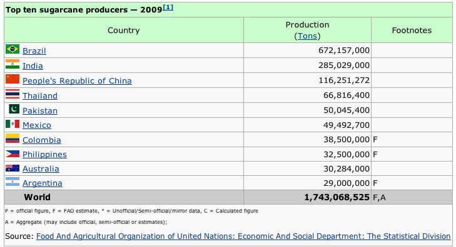Click the Argentina flag icon
The height and width of the screenshot is (247, 456).
[13, 182]
